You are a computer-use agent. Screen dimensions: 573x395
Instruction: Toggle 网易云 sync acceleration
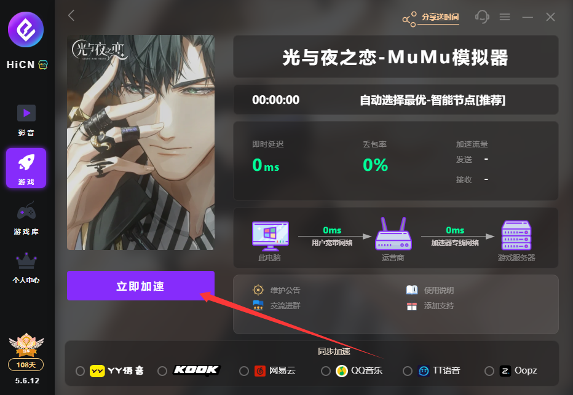coord(243,371)
